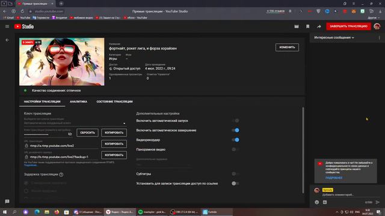Click the live stream preview thumbnail
Image resolution: width=385 pixels, height=216 pixels.
pos(61,62)
